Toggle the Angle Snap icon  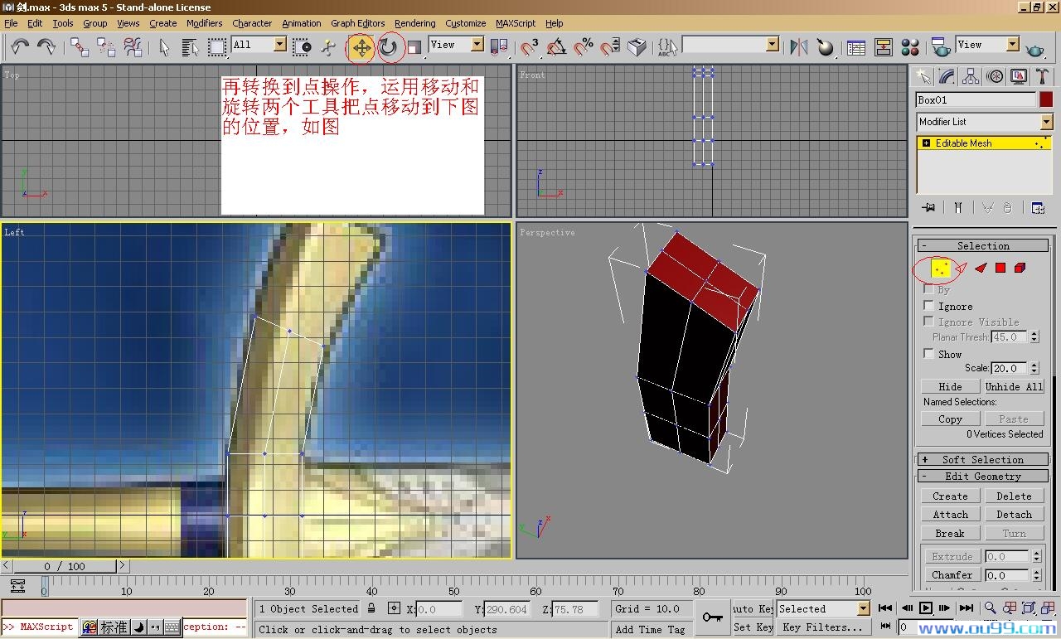tap(557, 47)
